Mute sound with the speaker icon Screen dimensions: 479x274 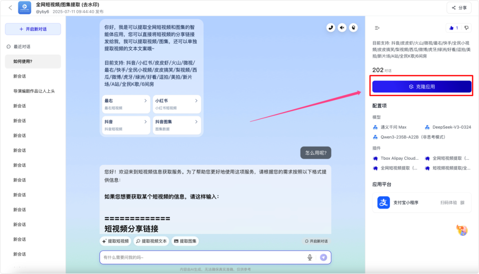pos(342,28)
